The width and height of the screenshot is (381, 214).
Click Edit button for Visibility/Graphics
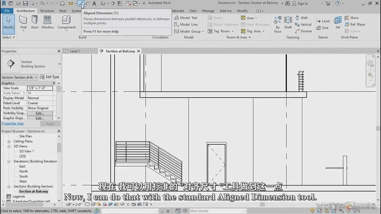(40, 113)
